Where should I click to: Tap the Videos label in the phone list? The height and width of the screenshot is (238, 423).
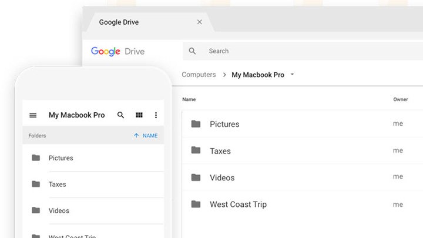(x=59, y=210)
